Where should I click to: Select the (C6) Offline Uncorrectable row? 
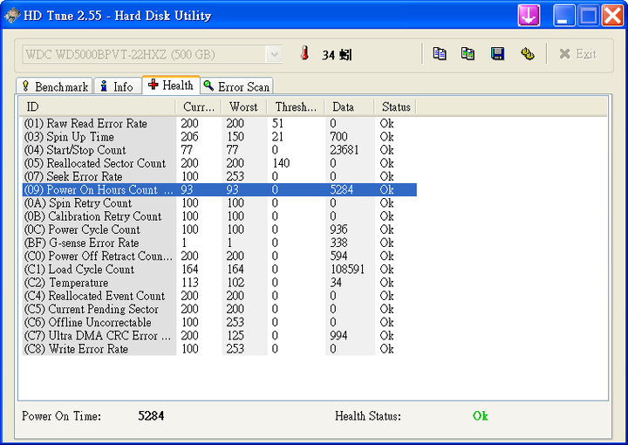220,322
